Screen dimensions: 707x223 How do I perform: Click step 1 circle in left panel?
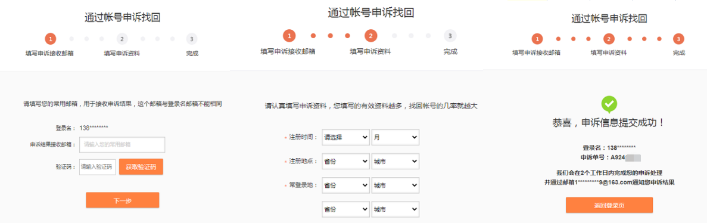click(x=51, y=39)
